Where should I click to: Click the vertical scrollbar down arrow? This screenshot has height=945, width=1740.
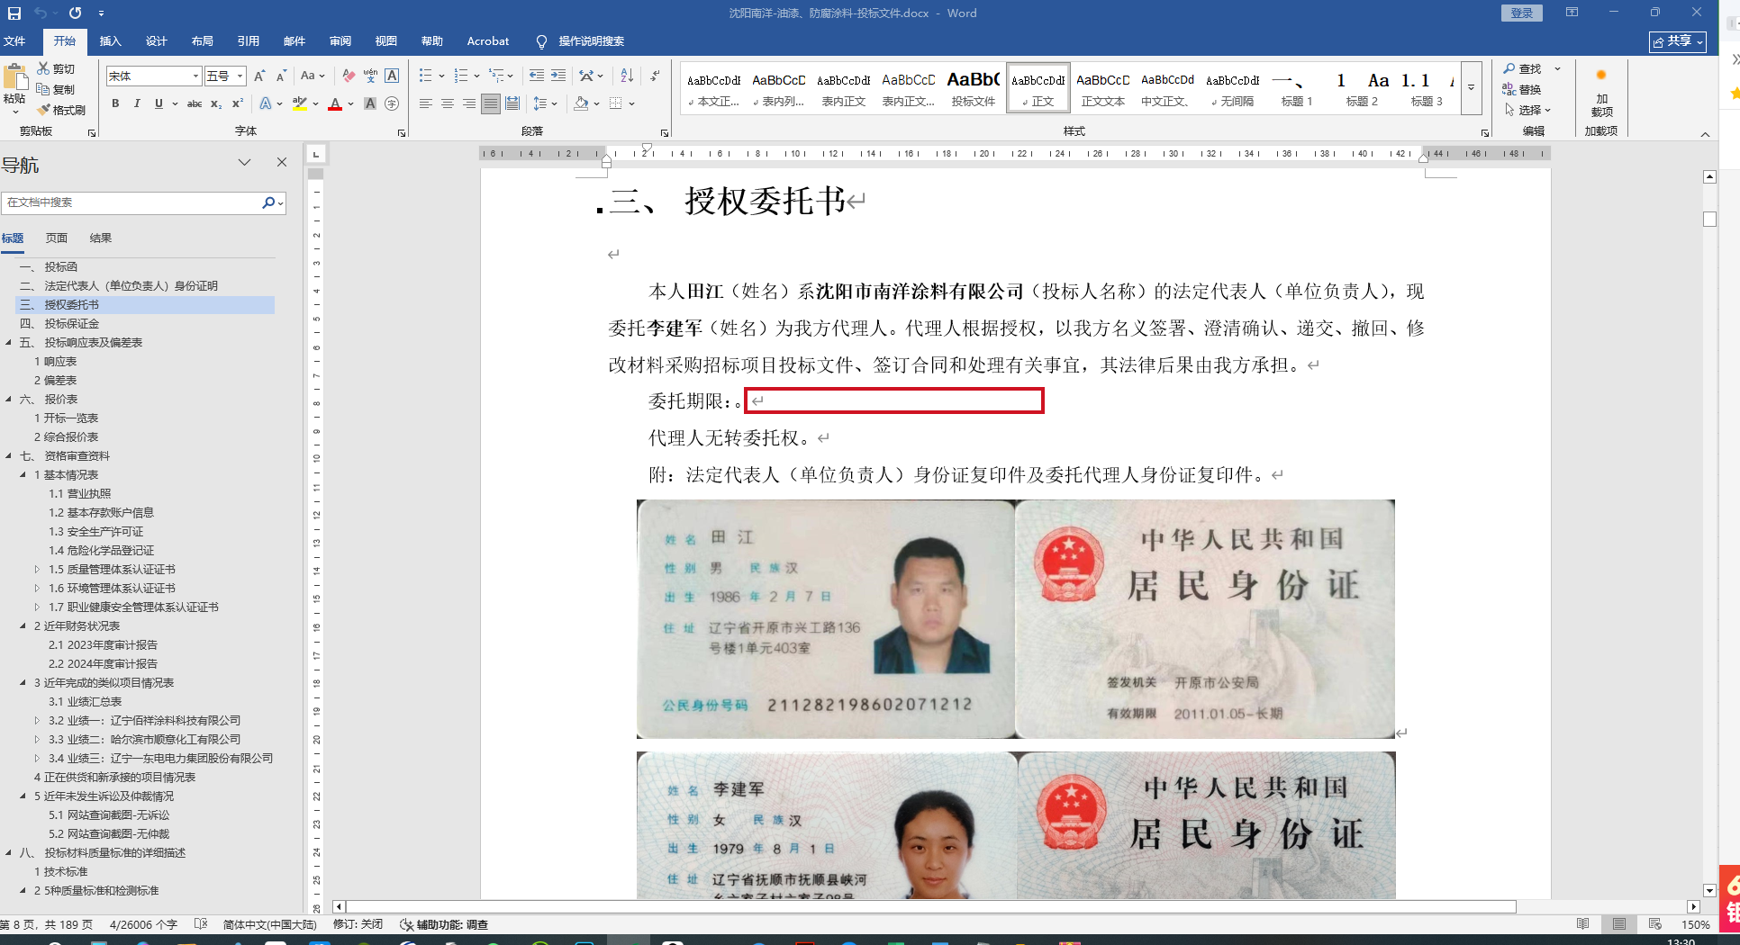1709,890
